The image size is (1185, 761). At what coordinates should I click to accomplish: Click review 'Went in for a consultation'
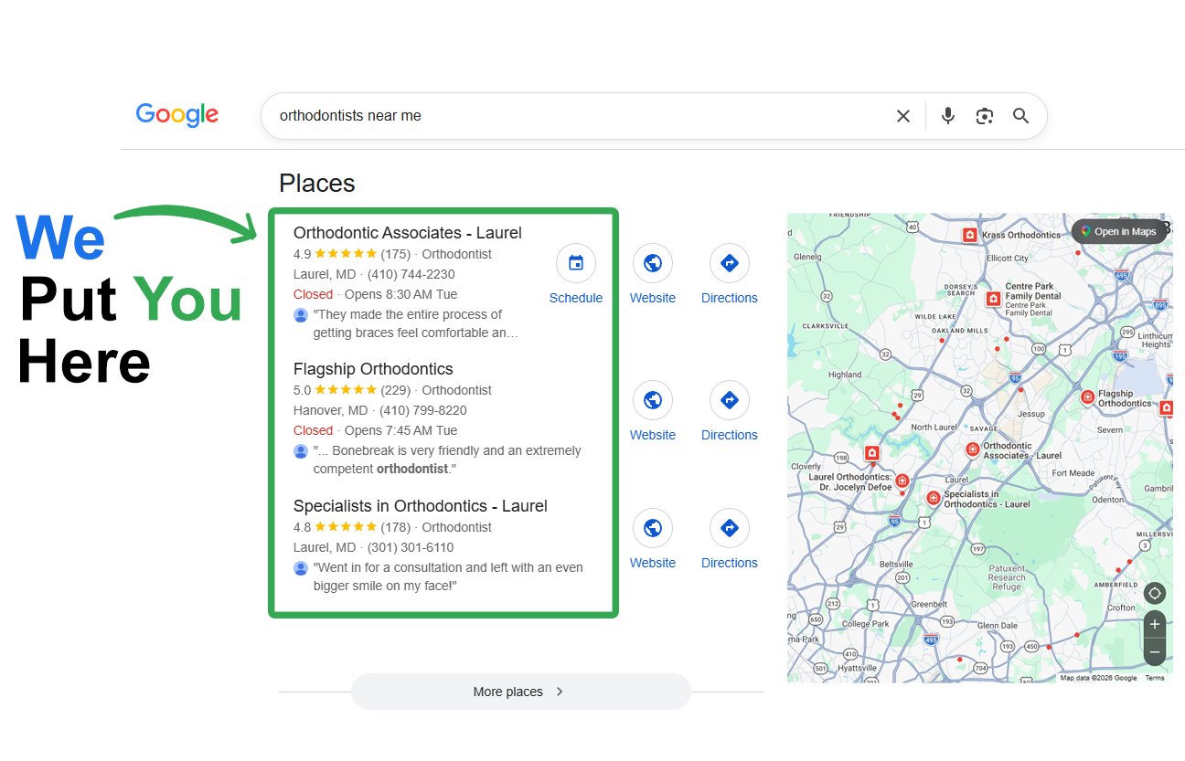tap(448, 576)
